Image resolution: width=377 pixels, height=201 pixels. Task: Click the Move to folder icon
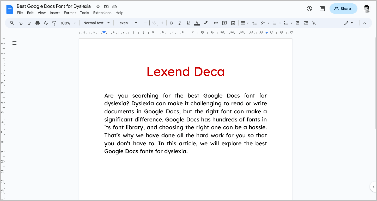pyautogui.click(x=106, y=7)
